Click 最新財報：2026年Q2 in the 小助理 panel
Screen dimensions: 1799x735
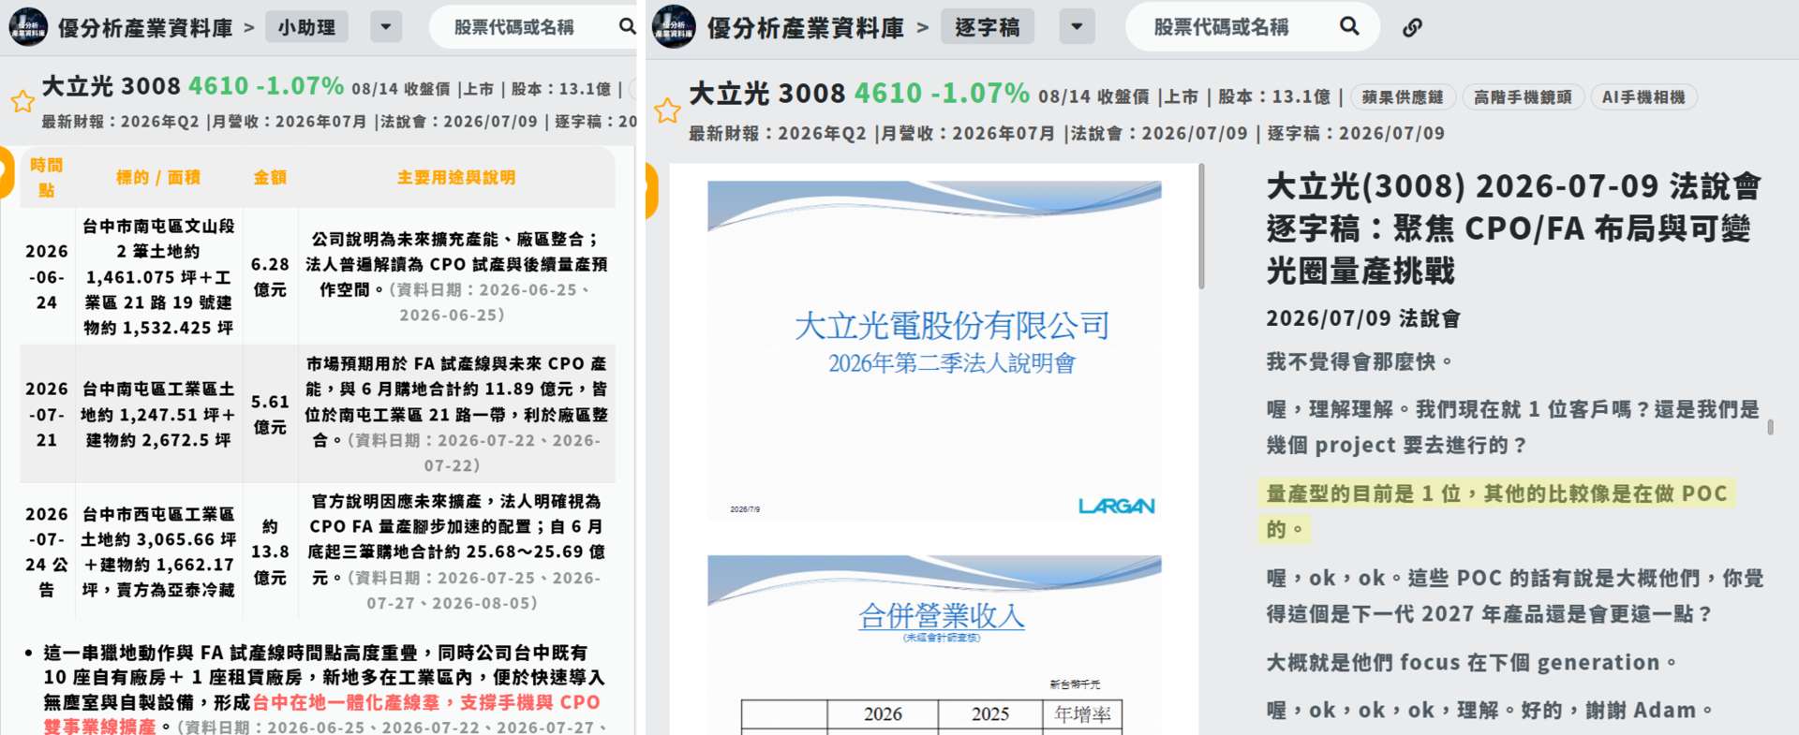tap(120, 122)
